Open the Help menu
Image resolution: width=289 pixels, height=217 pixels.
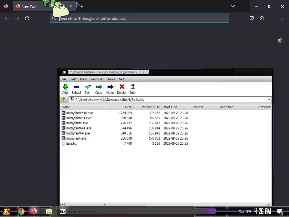click(122, 79)
